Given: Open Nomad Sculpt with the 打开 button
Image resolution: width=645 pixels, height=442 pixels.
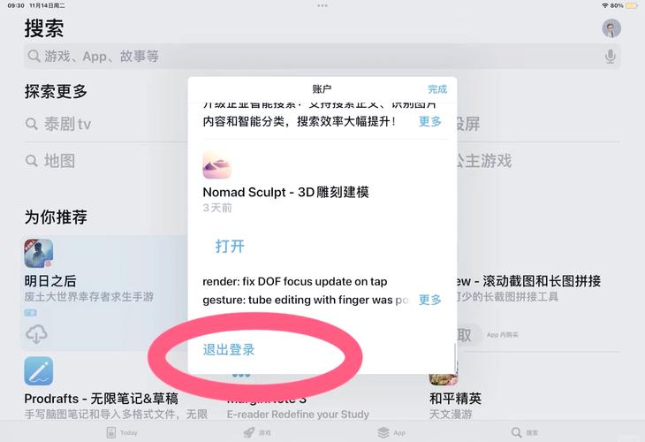Looking at the screenshot, I should (230, 246).
